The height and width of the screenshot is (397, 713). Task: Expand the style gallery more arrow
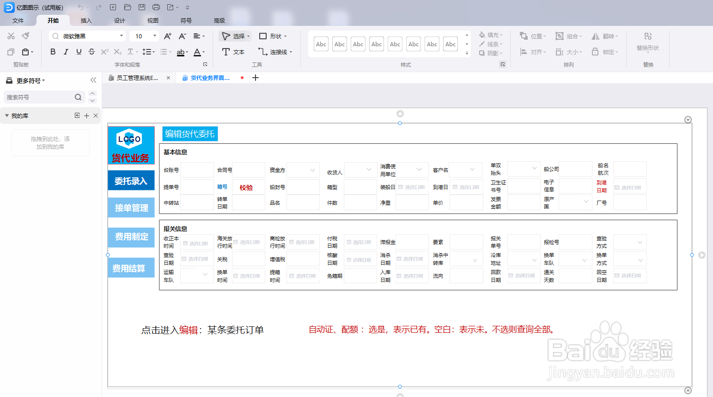467,53
